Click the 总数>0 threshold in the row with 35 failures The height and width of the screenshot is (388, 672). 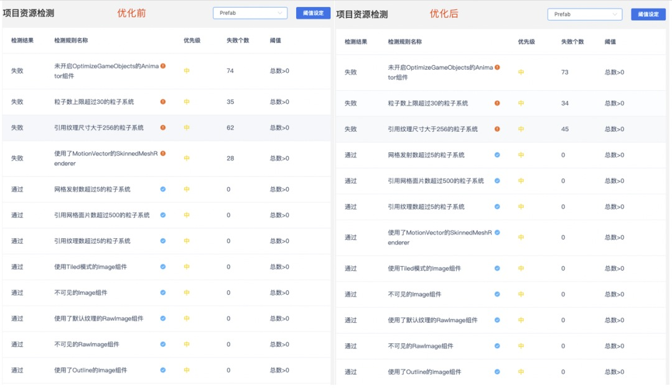pyautogui.click(x=279, y=101)
